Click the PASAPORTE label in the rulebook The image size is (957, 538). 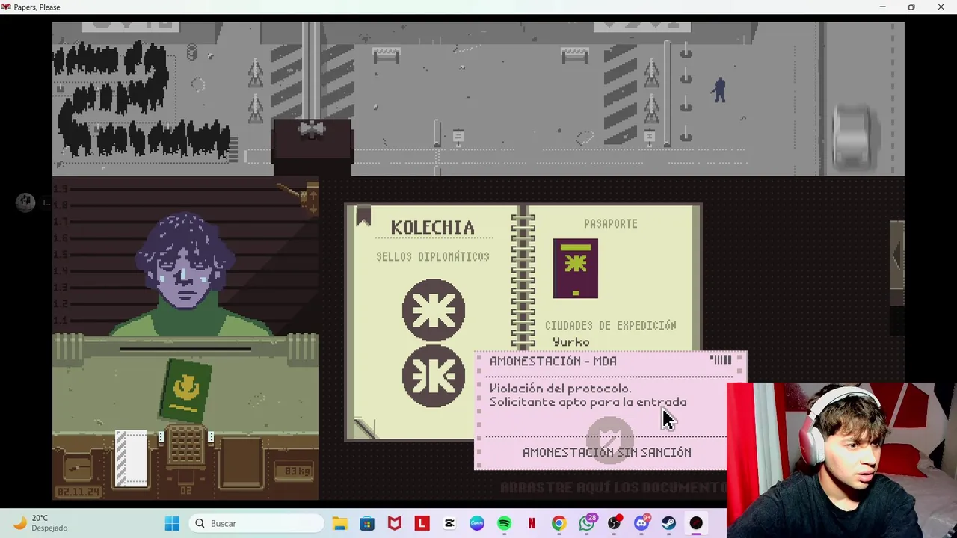click(611, 224)
